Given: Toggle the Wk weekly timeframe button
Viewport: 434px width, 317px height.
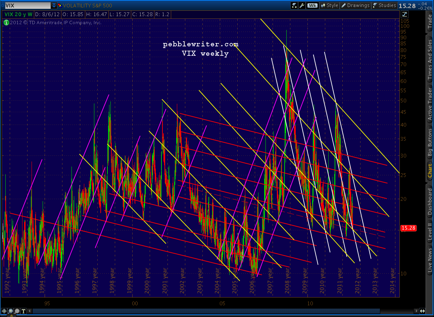Looking at the screenshot, I should click(312, 5).
